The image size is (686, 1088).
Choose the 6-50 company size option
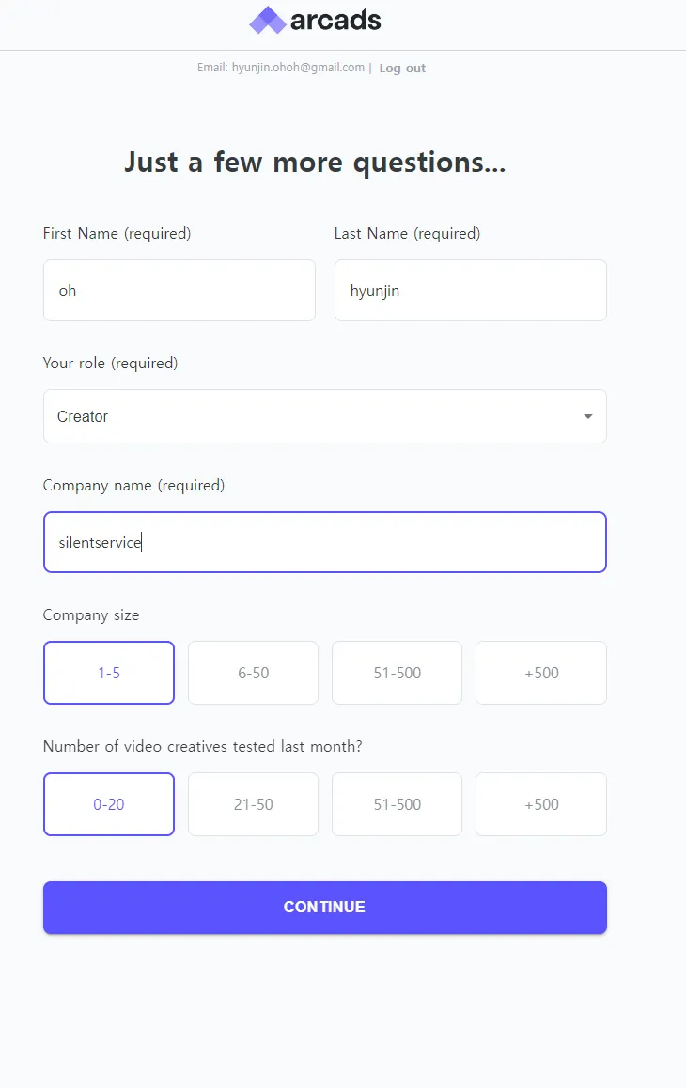point(253,673)
